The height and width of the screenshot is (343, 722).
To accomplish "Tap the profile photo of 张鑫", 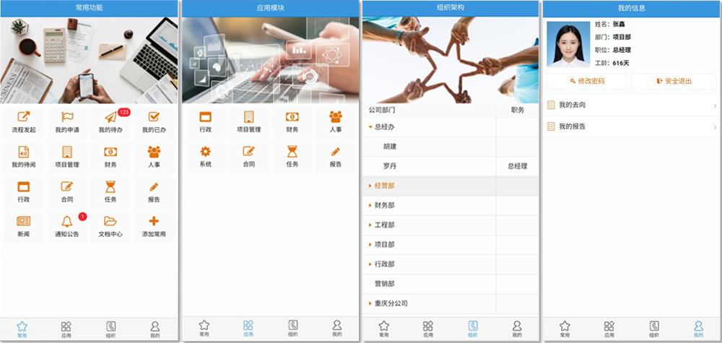I will (x=568, y=44).
